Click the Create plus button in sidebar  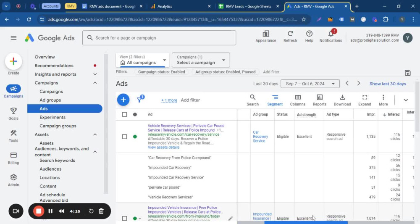tap(13, 61)
